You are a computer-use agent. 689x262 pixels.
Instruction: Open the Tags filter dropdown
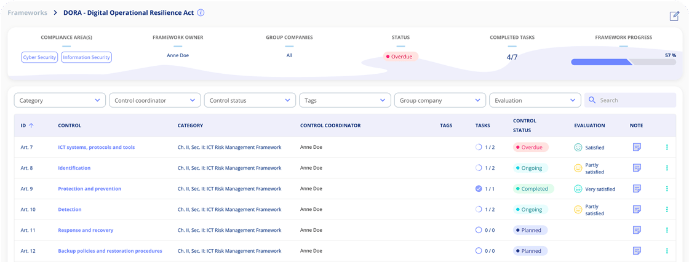pos(345,100)
